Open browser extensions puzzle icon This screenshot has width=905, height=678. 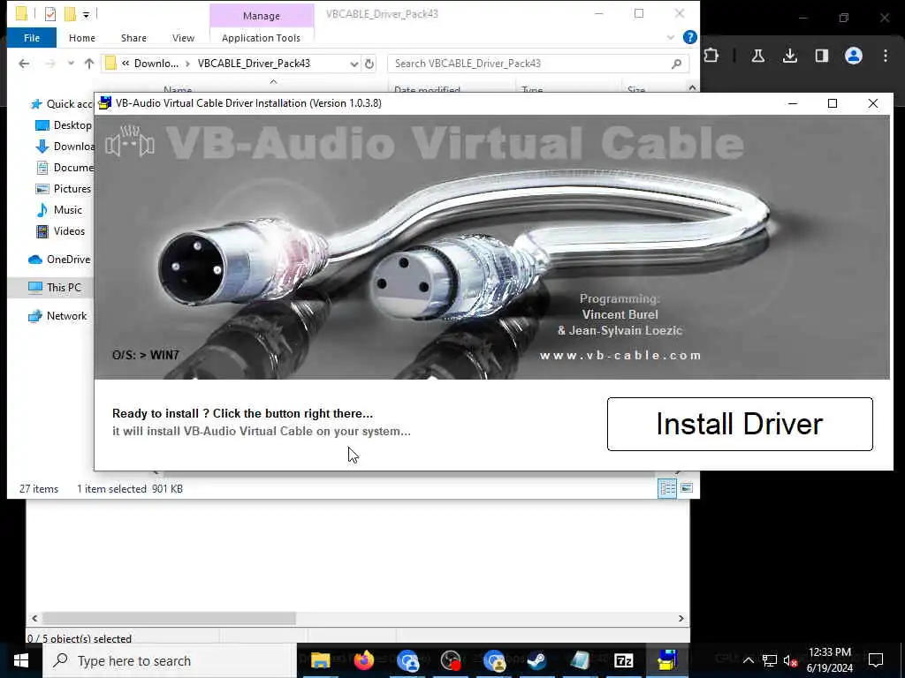coord(711,56)
